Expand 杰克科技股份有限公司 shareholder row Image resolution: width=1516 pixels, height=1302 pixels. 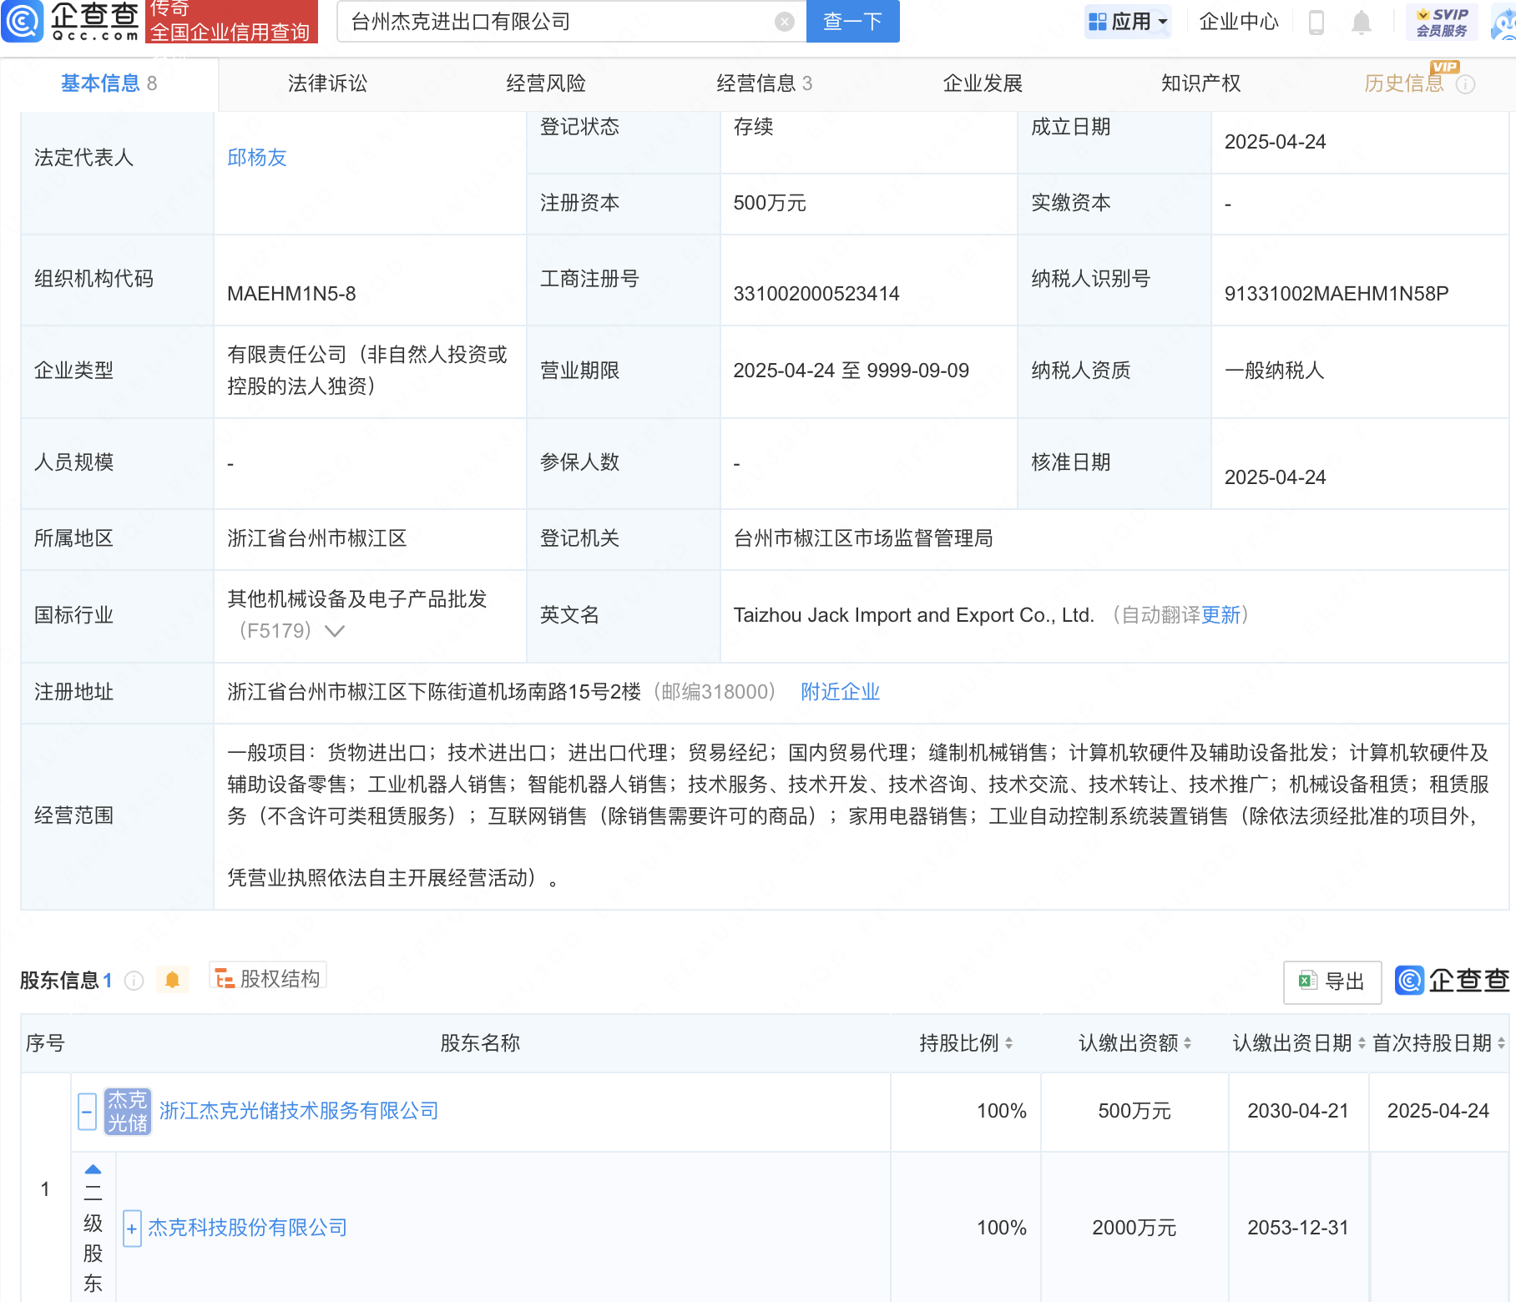132,1229
